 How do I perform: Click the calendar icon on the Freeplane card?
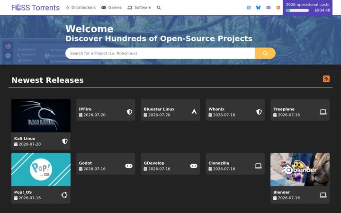275,115
